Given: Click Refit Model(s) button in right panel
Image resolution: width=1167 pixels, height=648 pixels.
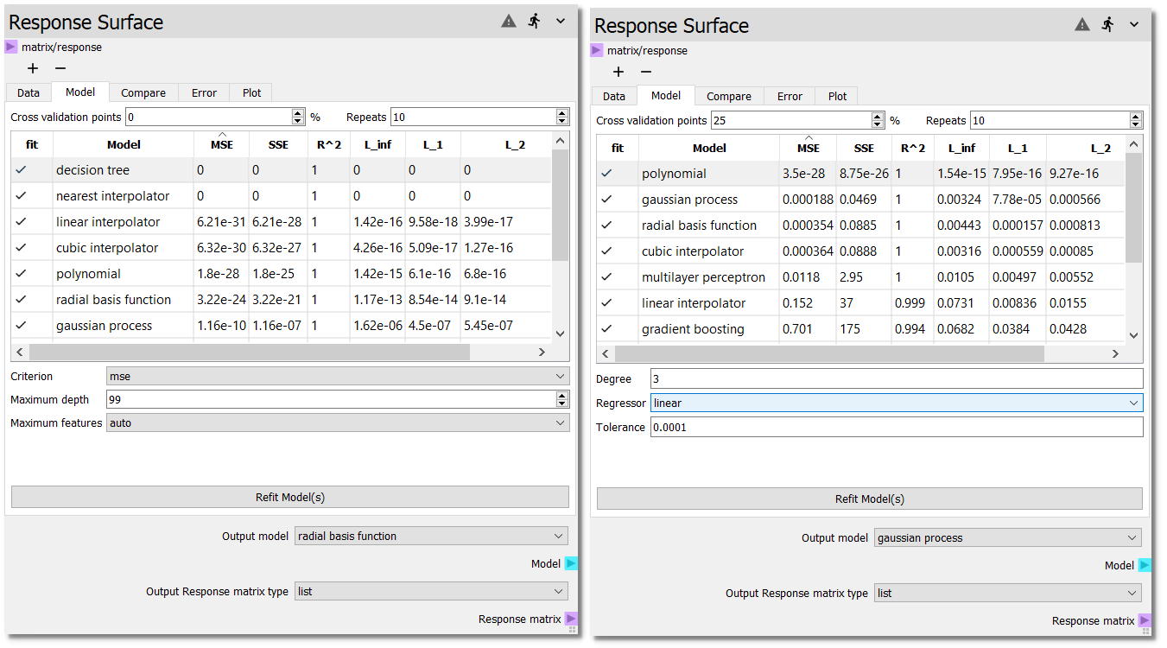Looking at the screenshot, I should pos(869,499).
